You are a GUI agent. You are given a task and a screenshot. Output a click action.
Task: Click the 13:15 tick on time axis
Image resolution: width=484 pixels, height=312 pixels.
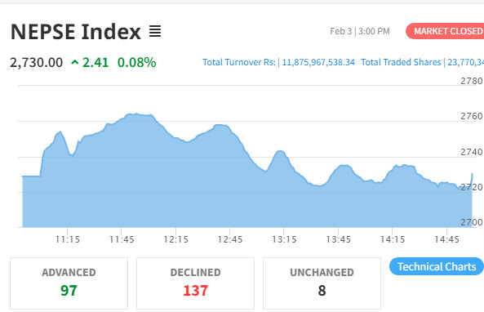(284, 239)
